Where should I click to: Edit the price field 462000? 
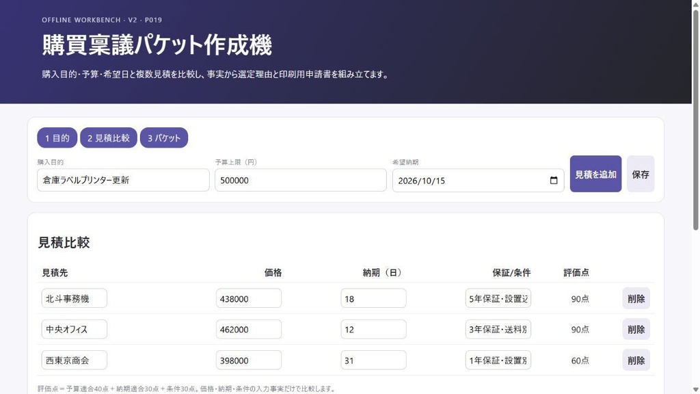pos(249,329)
